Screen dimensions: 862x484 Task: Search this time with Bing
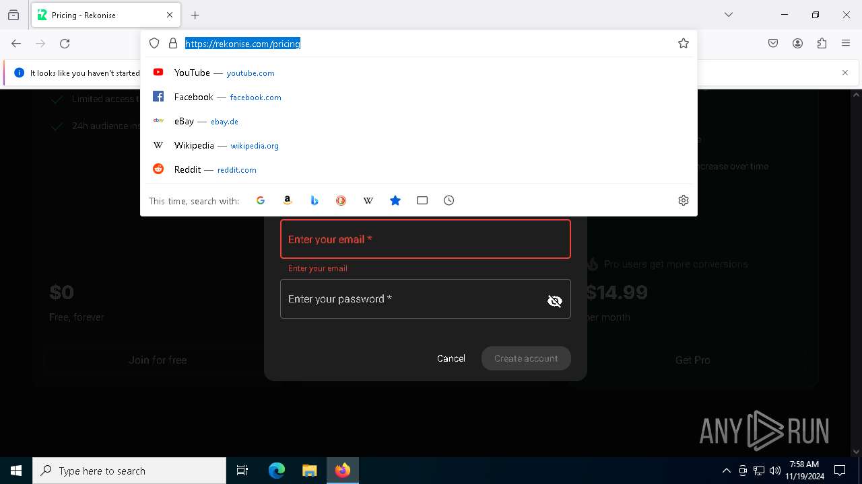pos(314,200)
